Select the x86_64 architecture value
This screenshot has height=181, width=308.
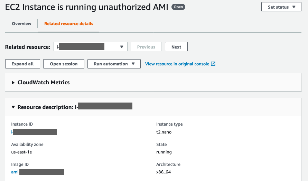point(164,172)
